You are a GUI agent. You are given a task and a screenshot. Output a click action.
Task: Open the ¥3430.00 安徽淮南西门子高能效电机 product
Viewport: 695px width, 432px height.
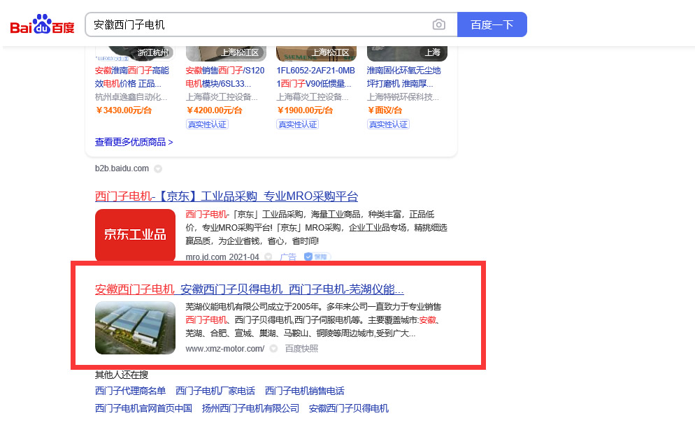[131, 77]
